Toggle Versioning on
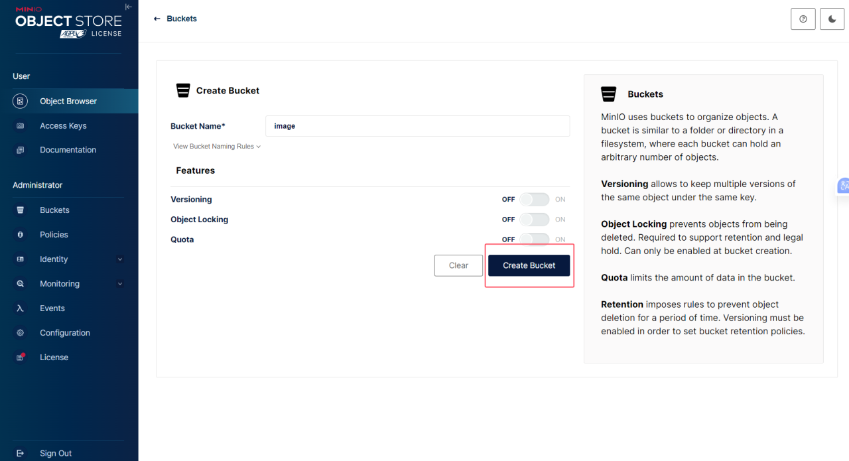Viewport: 849px width, 461px height. tap(534, 200)
